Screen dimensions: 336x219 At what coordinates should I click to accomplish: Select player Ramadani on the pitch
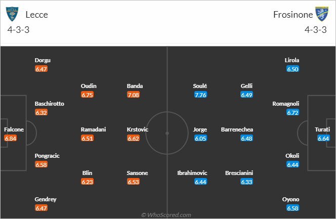coord(93,129)
